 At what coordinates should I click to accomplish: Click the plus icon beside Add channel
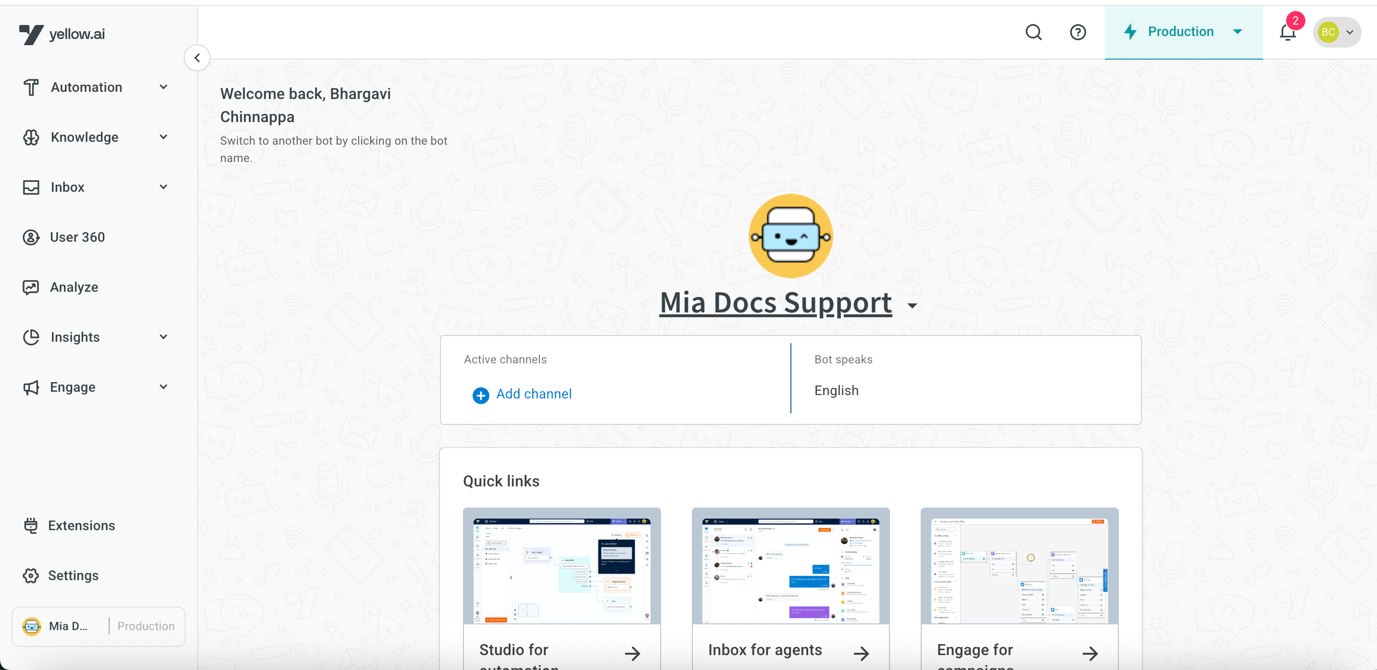(x=481, y=395)
